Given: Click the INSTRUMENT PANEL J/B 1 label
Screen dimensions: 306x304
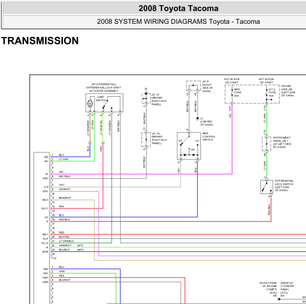Looking at the screenshot, I should point(282,142).
